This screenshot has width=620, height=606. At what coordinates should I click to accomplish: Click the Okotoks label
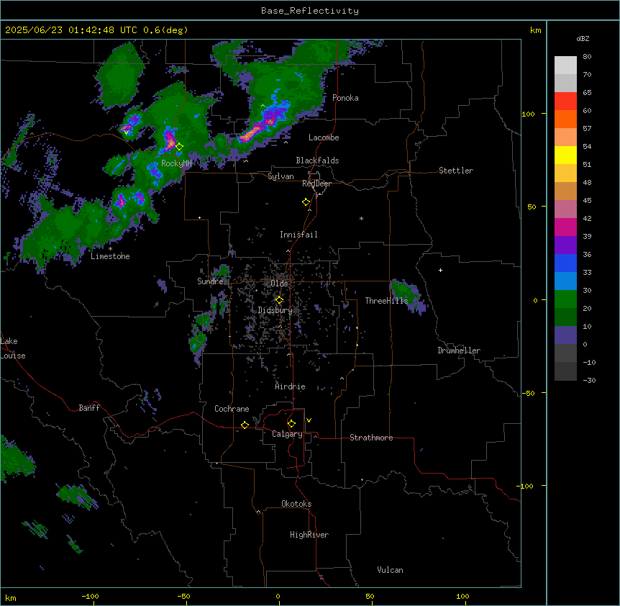click(296, 504)
